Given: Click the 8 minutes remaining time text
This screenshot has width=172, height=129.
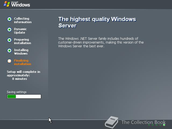Looking at the screenshot, I should coord(20,79).
